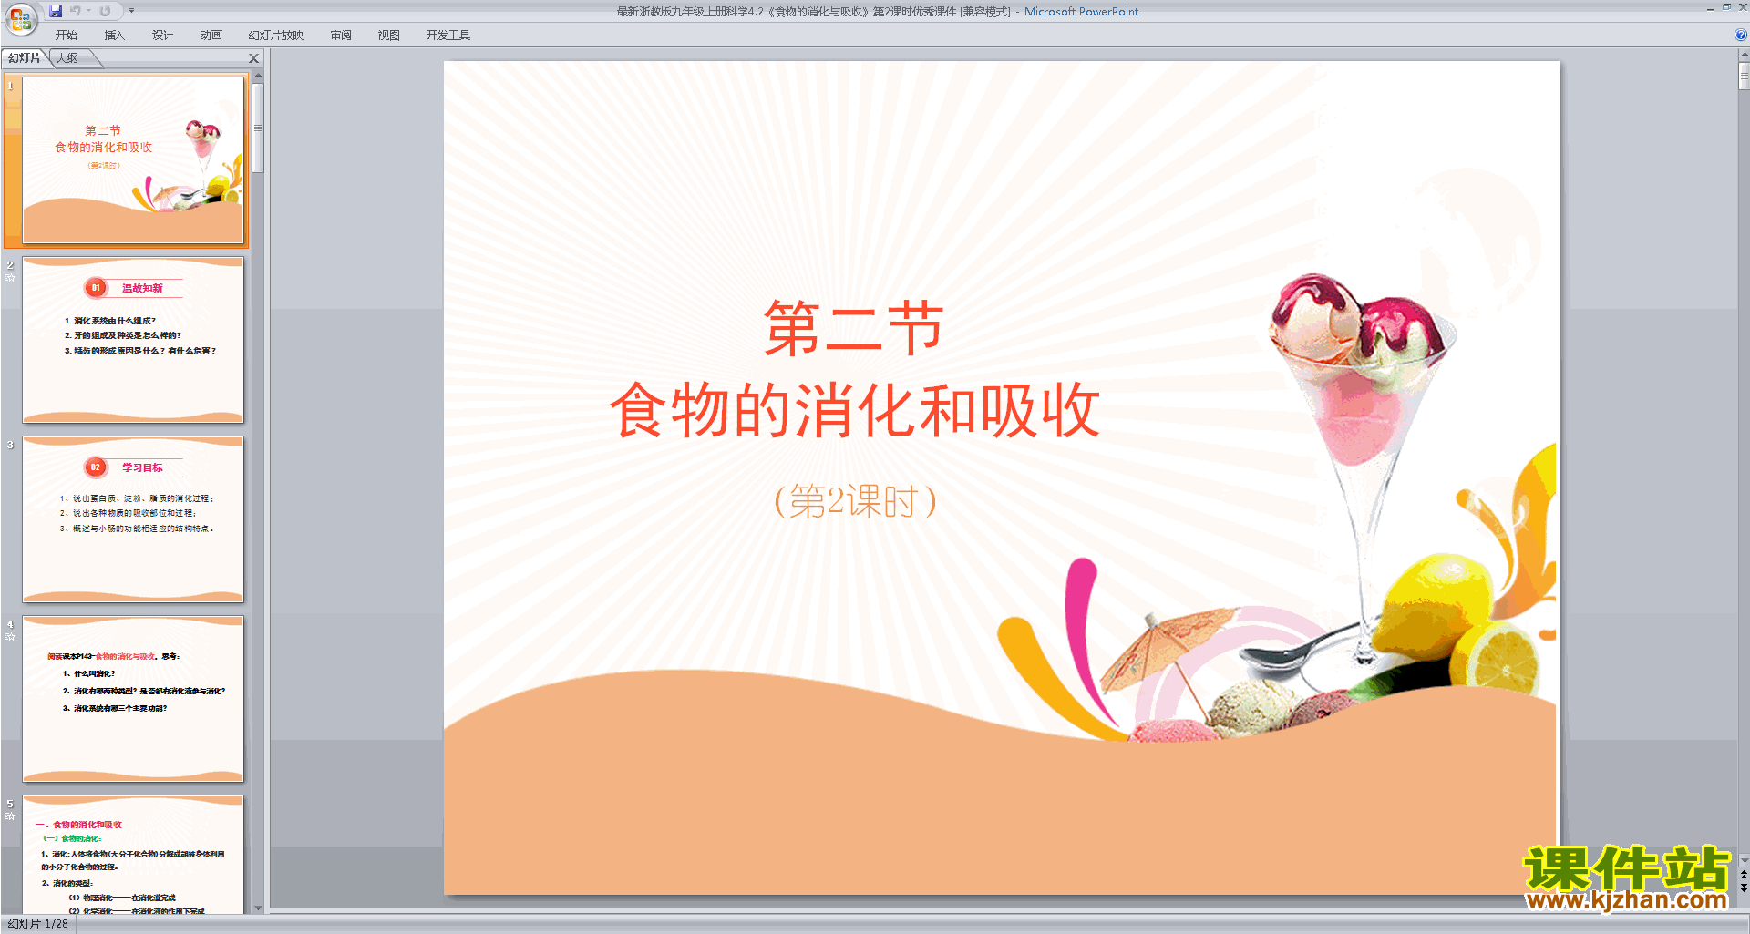1750x934 pixels.
Task: Select slide 3 thumbnail 学习目标
Action: [133, 519]
